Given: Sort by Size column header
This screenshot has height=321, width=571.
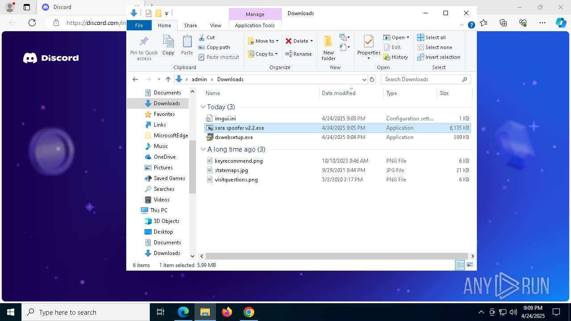Looking at the screenshot, I should point(454,93).
